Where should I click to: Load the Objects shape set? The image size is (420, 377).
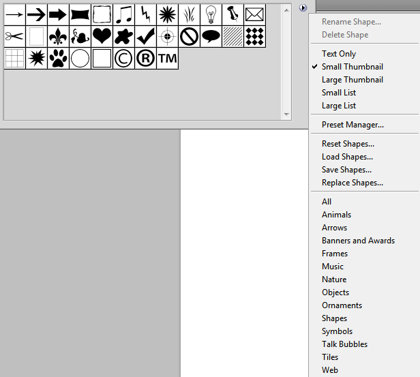pyautogui.click(x=335, y=292)
